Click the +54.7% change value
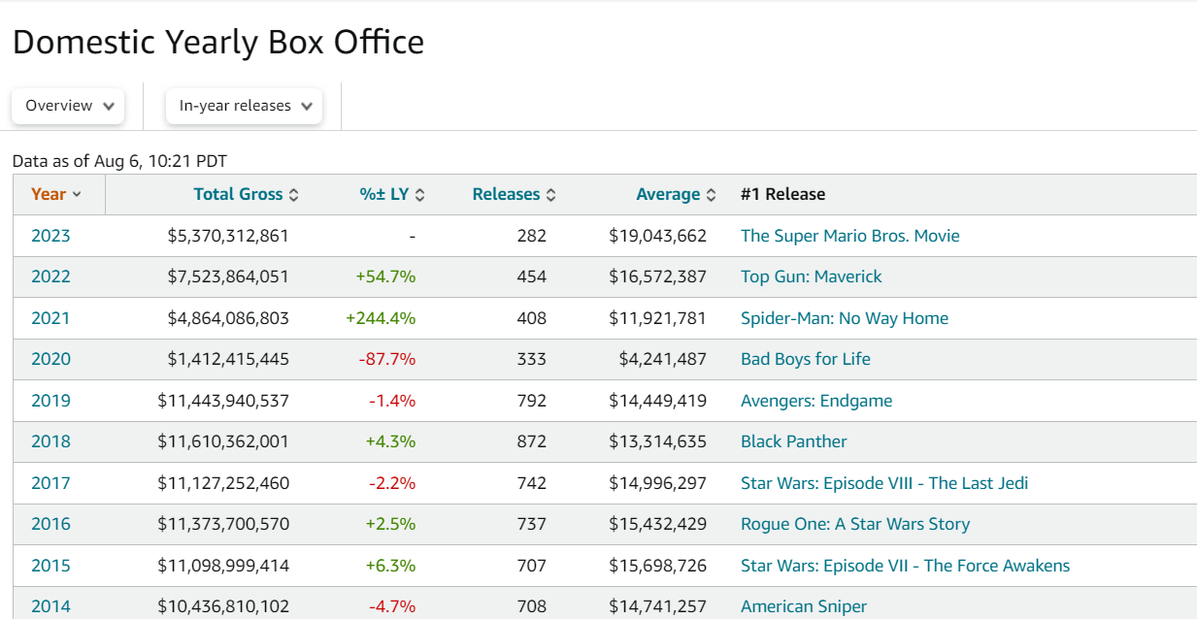1197x619 pixels. point(385,277)
